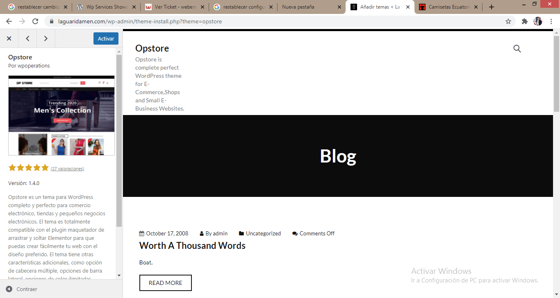Open the Chrome three-dot menu
The image size is (560, 298).
pos(551,21)
